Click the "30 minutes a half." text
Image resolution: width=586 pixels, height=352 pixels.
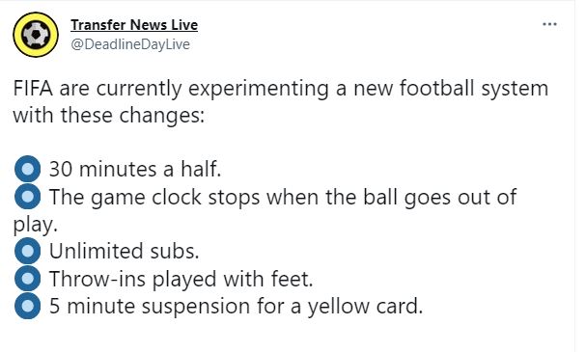135,169
